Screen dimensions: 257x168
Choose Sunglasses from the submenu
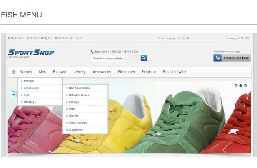(x=76, y=130)
